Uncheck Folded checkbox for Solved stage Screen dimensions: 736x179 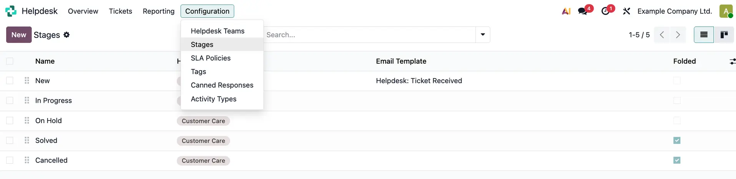[677, 141]
